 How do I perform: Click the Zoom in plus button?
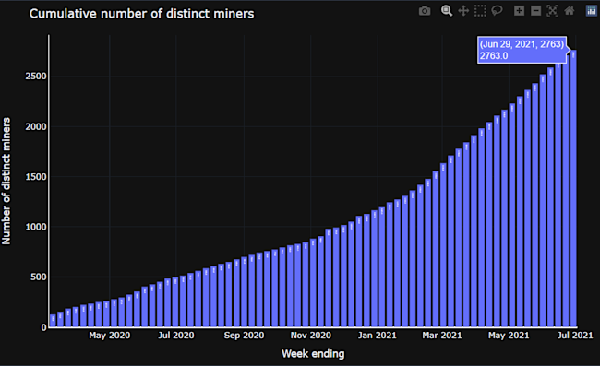point(520,11)
